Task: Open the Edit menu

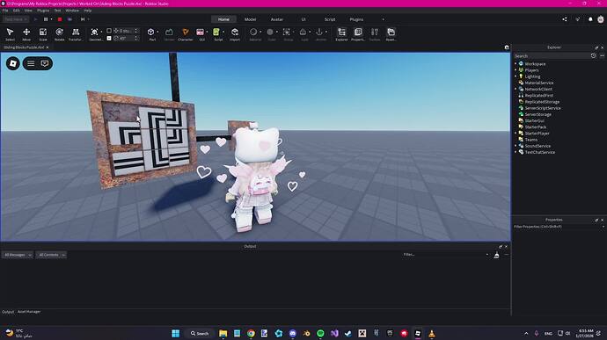Action: [x=16, y=11]
